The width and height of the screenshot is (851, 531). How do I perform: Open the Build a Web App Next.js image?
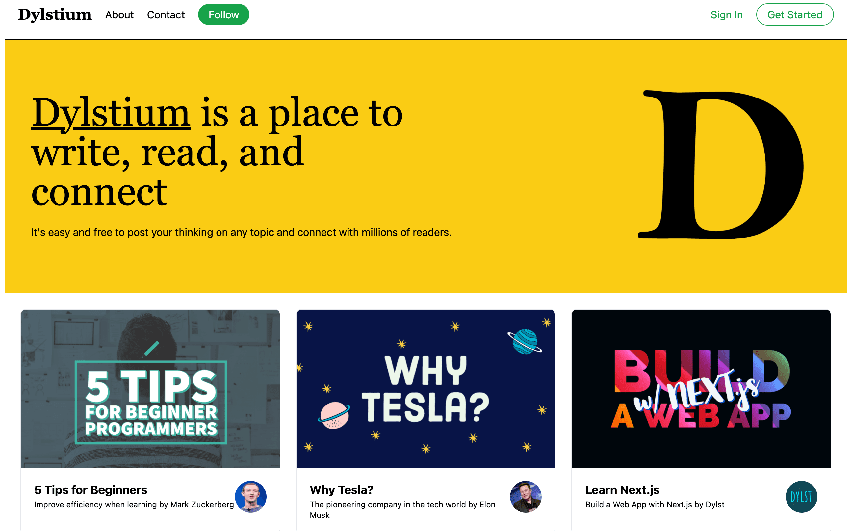pyautogui.click(x=701, y=388)
